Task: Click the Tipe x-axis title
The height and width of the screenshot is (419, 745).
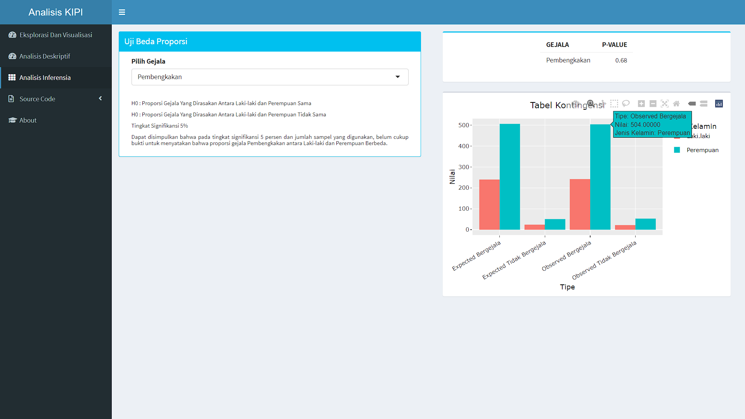Action: tap(567, 287)
